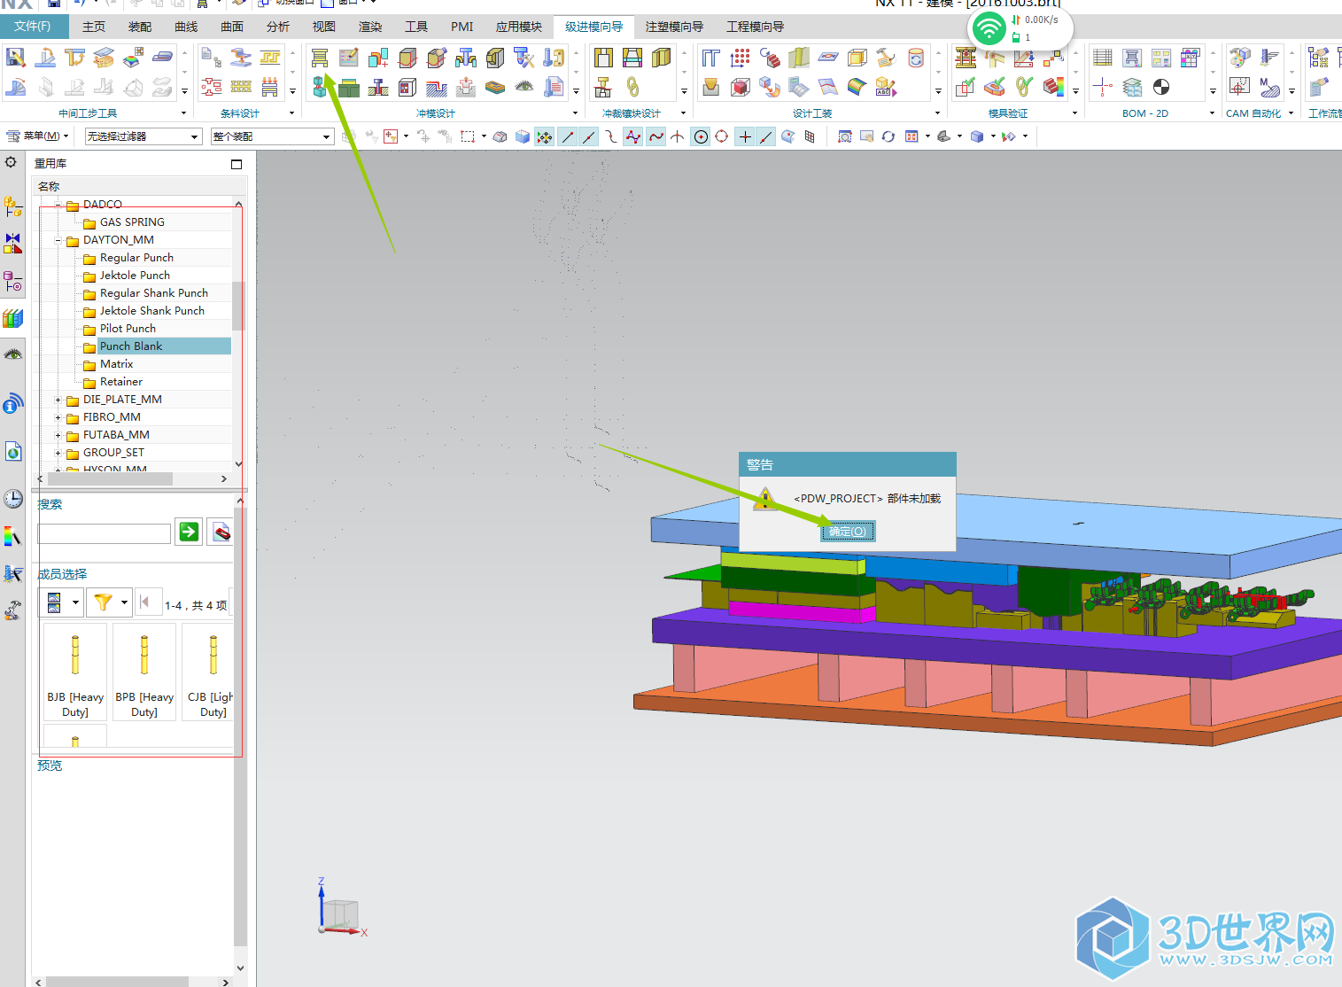This screenshot has width=1342, height=987.
Task: Switch to the 工程模向导 ribbon tab
Action: coord(756,27)
